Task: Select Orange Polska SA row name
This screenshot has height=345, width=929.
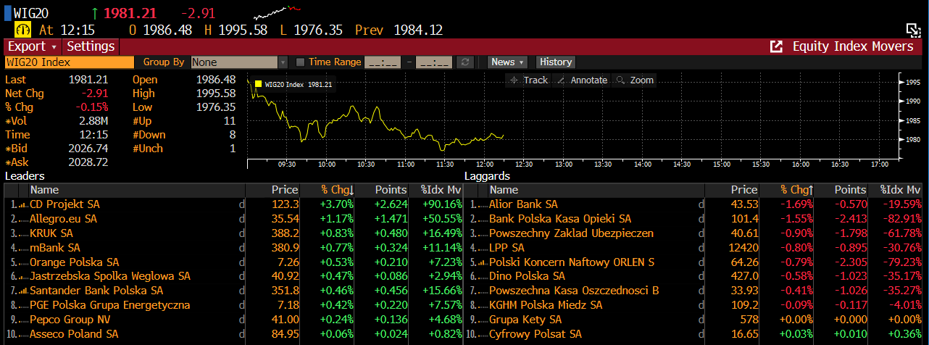Action: click(74, 262)
